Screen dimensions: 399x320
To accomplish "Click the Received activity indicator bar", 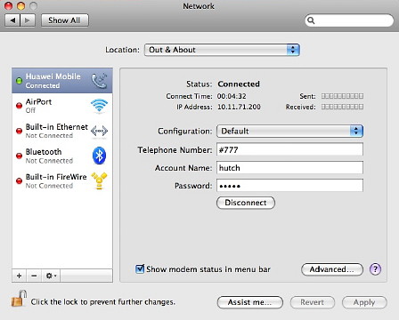I will pos(342,107).
